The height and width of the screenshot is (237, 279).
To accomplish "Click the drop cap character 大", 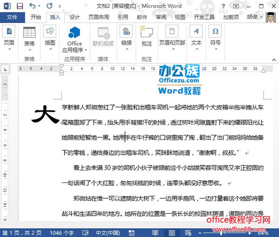I will click(x=46, y=114).
